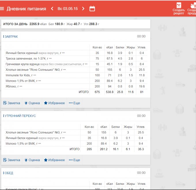The width and height of the screenshot is (196, 190).
Task: Go to next day arrow
Action: (x=83, y=9)
